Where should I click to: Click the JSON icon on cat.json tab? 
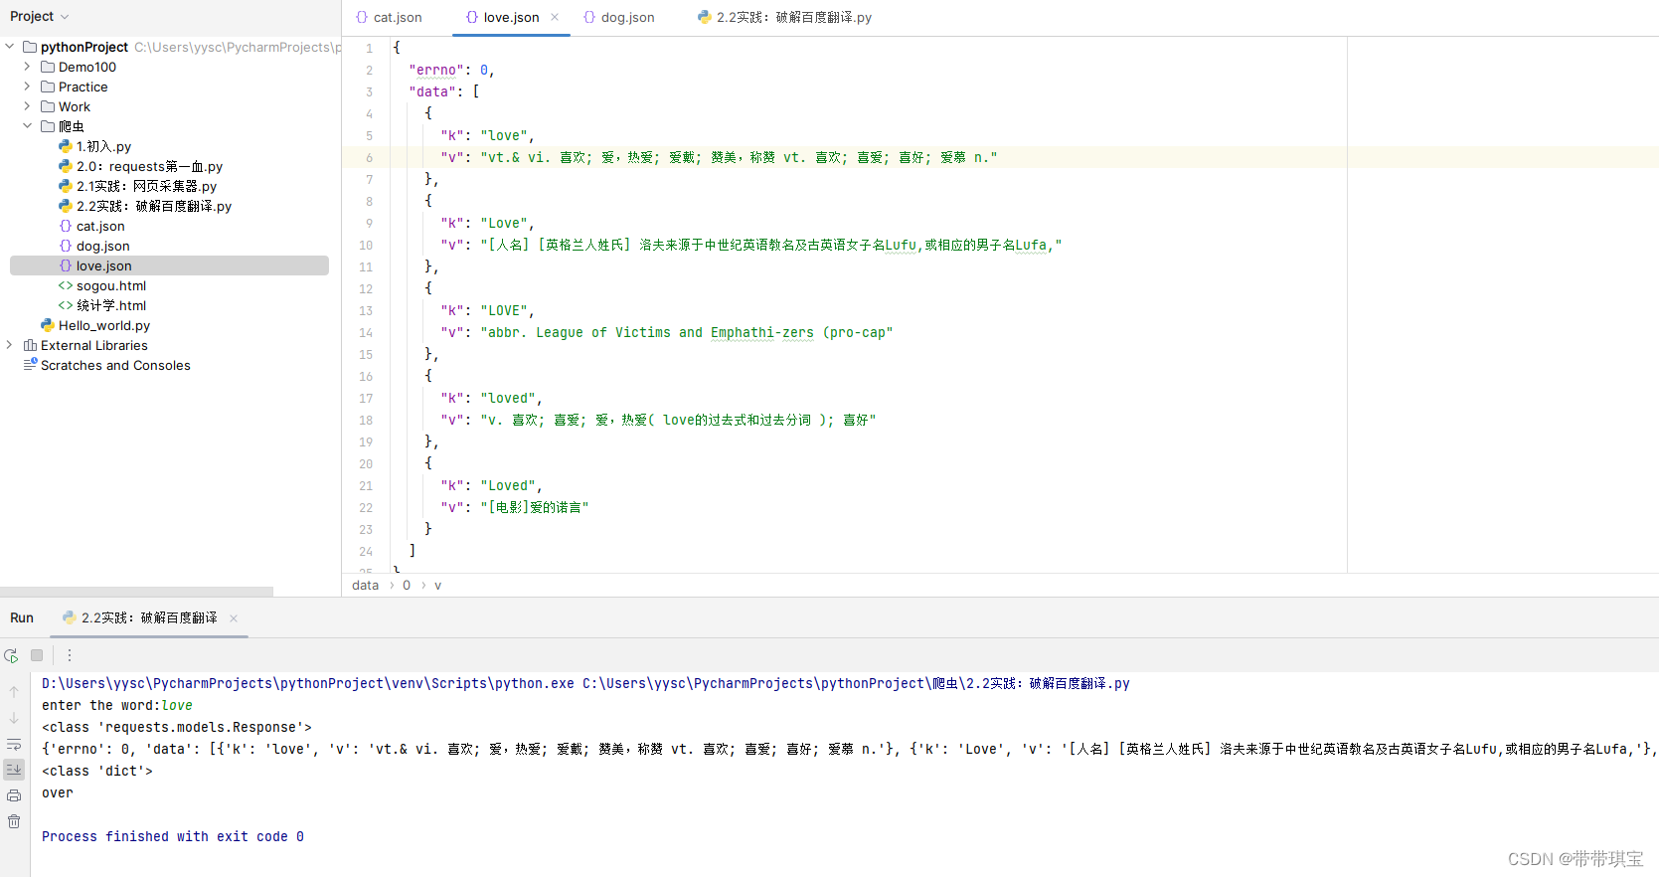(362, 17)
